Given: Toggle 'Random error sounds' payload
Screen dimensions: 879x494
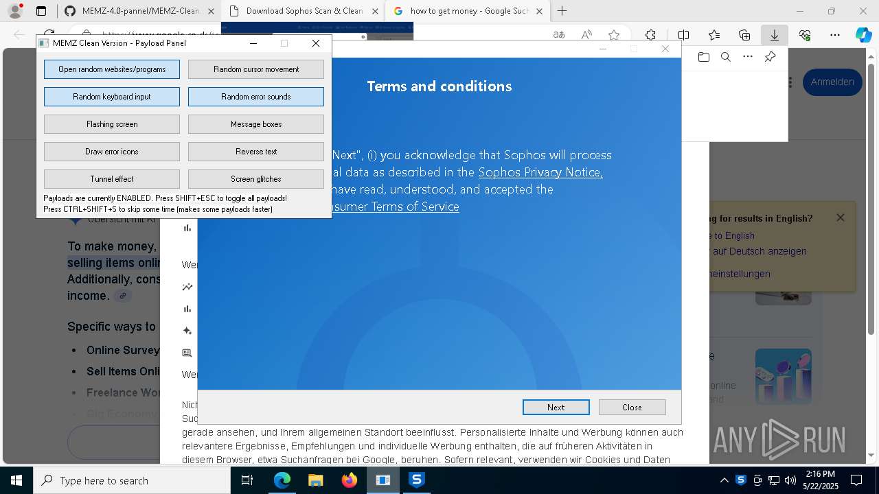Looking at the screenshot, I should point(256,97).
